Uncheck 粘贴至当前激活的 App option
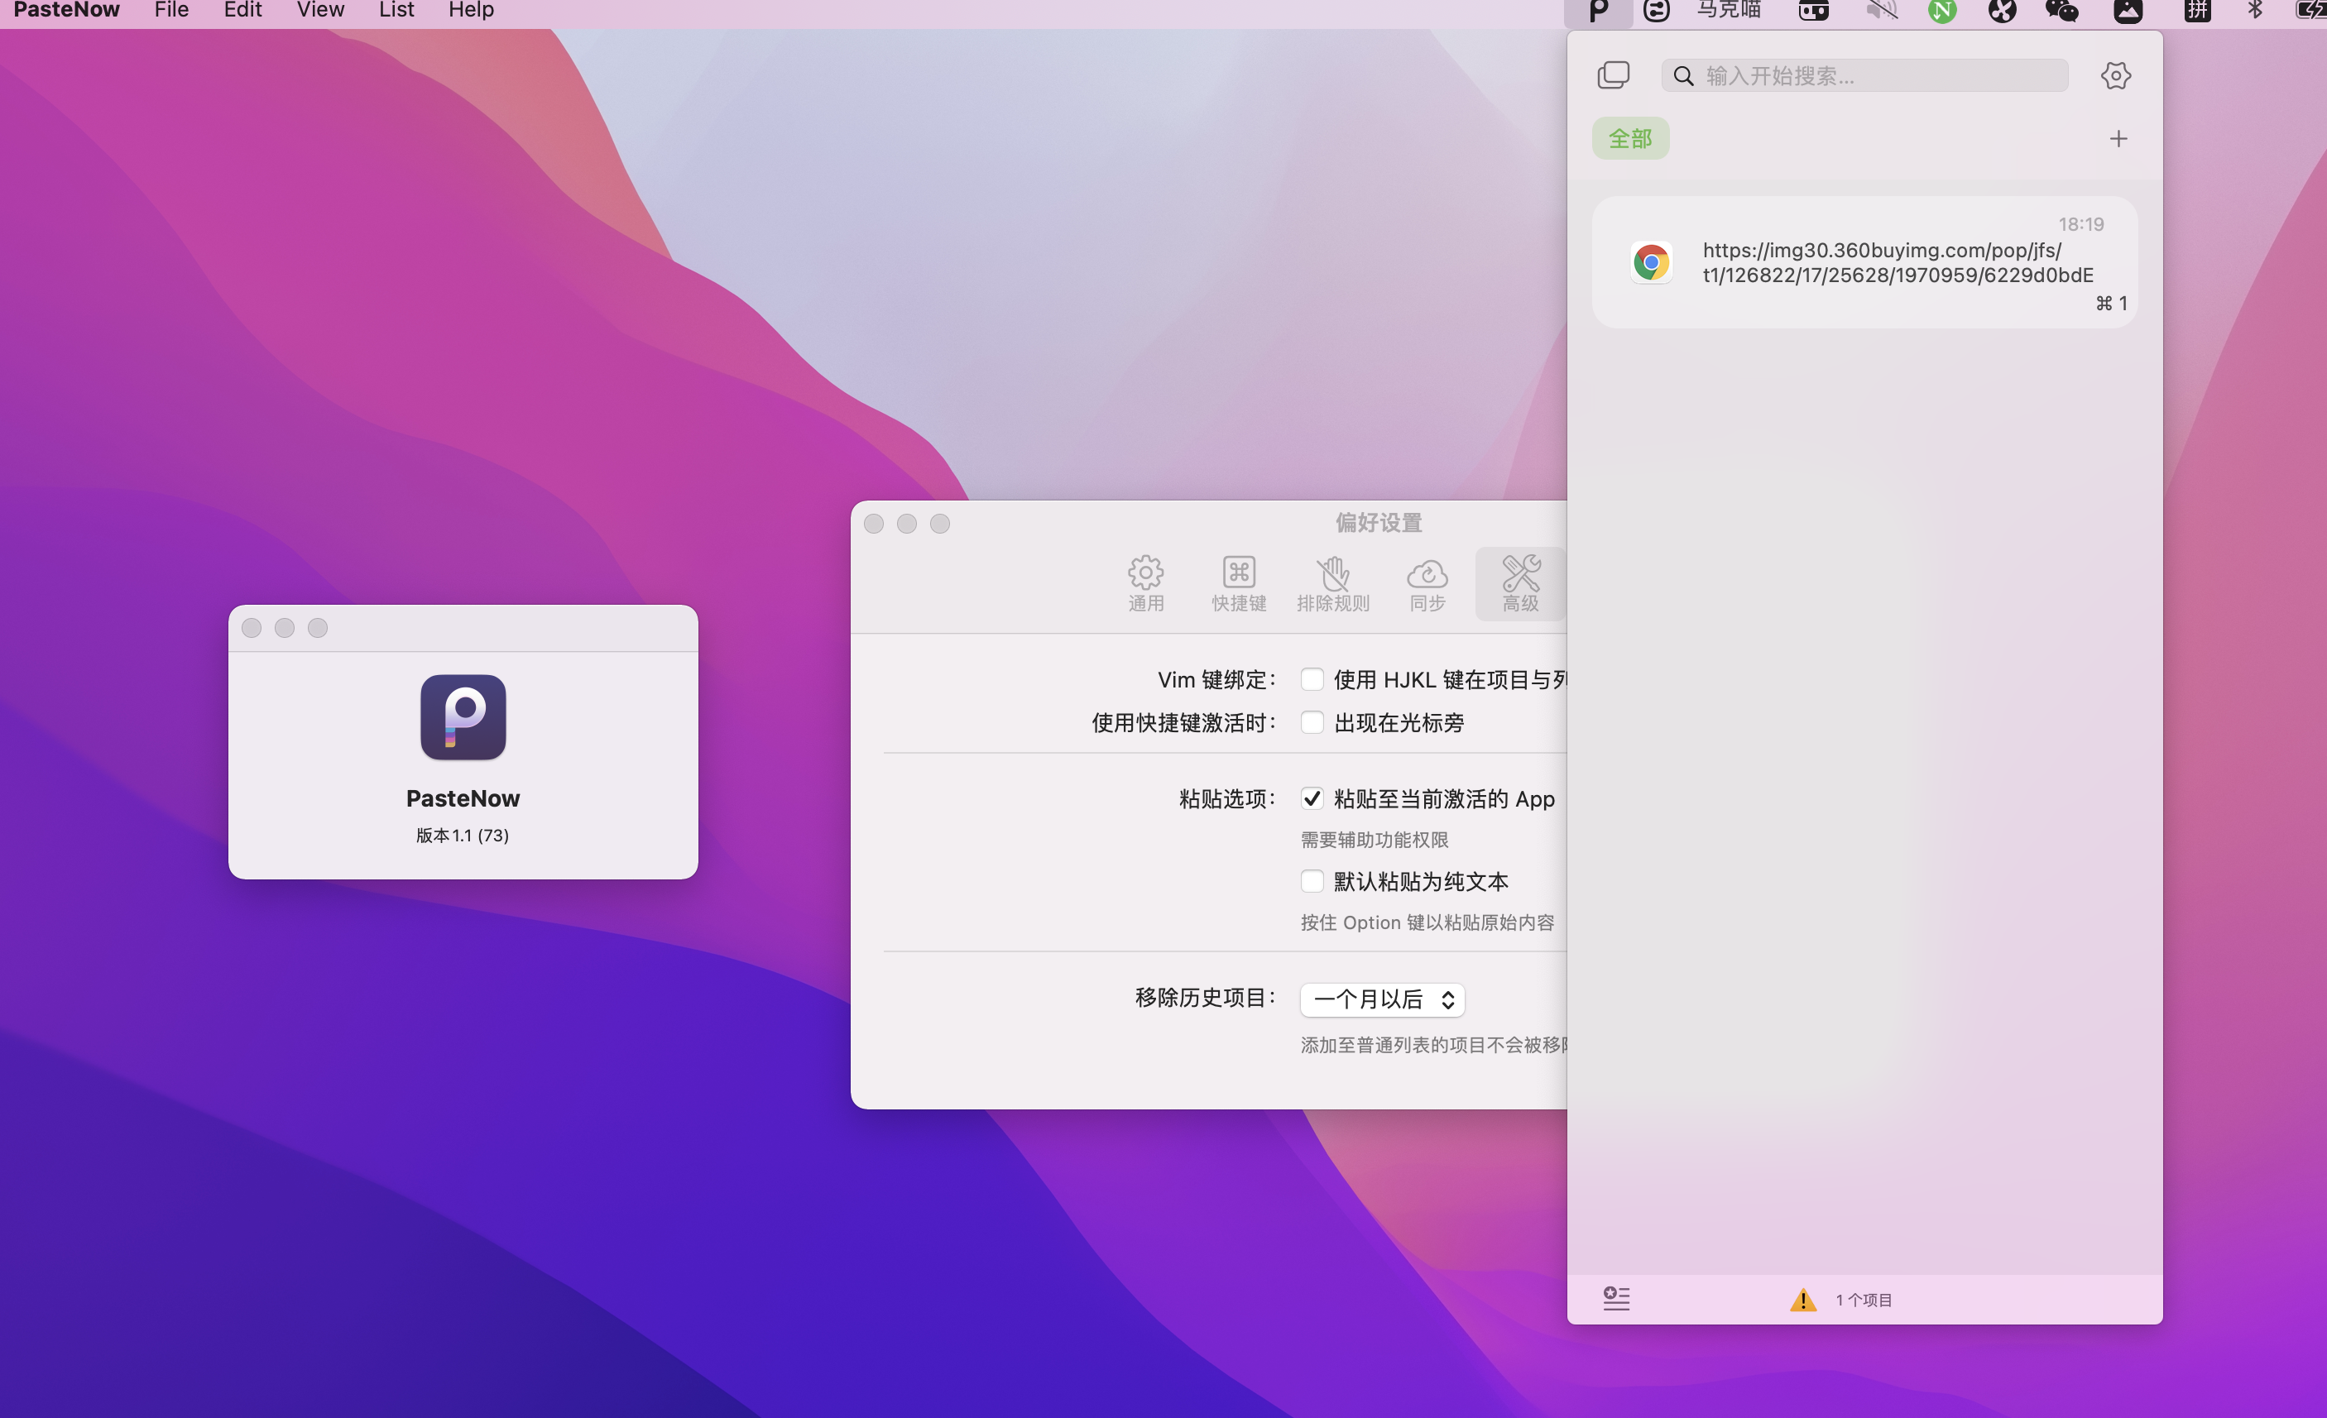2327x1418 pixels. (x=1312, y=798)
